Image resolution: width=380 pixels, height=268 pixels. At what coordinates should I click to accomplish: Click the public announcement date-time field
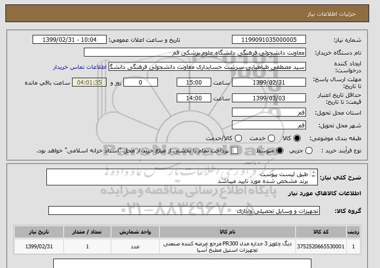click(70, 40)
